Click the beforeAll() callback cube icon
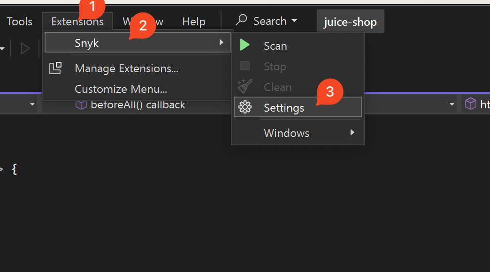The height and width of the screenshot is (272, 490). coord(81,104)
